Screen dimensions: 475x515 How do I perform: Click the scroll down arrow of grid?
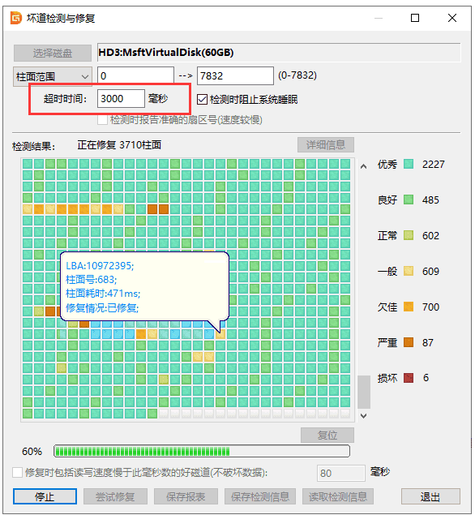coord(363,416)
